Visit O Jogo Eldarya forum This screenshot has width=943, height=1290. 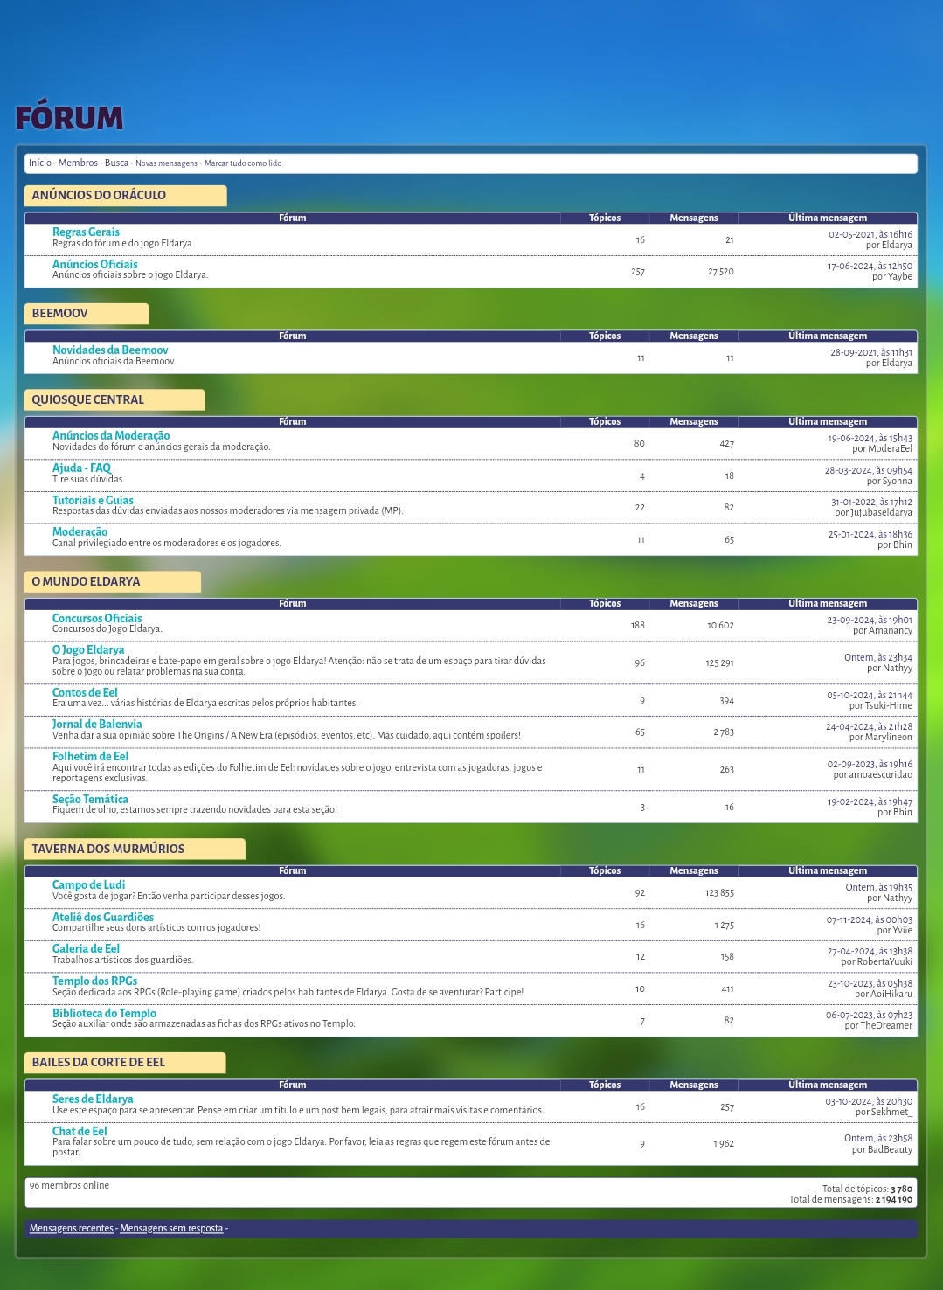pos(88,649)
